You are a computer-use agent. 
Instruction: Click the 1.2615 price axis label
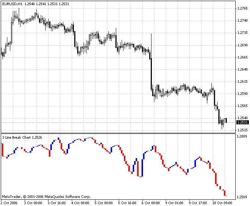click(242, 82)
